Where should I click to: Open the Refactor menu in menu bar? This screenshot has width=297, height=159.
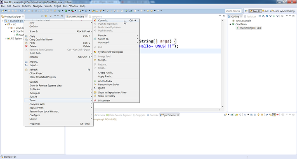tap(26, 6)
